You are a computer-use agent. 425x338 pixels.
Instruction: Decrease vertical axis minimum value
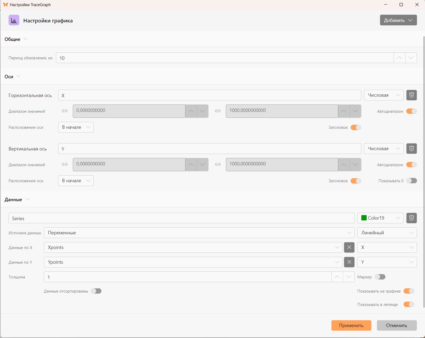(x=203, y=165)
